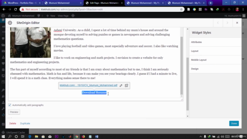Viewport: 247px width, 139px height.
Task: Delete this widget
Action: (x=13, y=124)
